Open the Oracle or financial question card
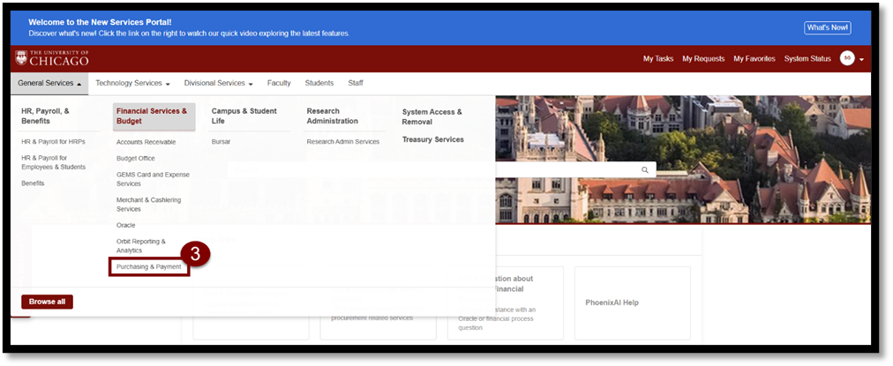Image resolution: width=893 pixels, height=366 pixels. coord(505,303)
